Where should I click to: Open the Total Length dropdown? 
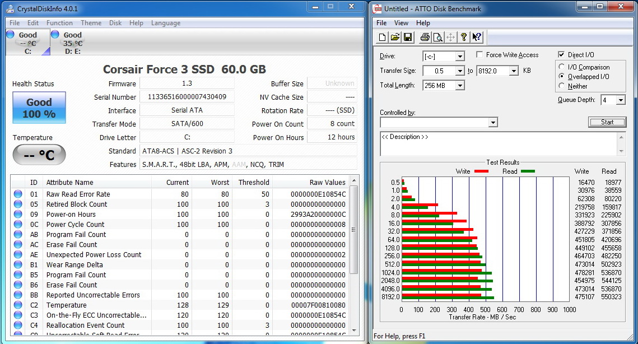coord(460,86)
